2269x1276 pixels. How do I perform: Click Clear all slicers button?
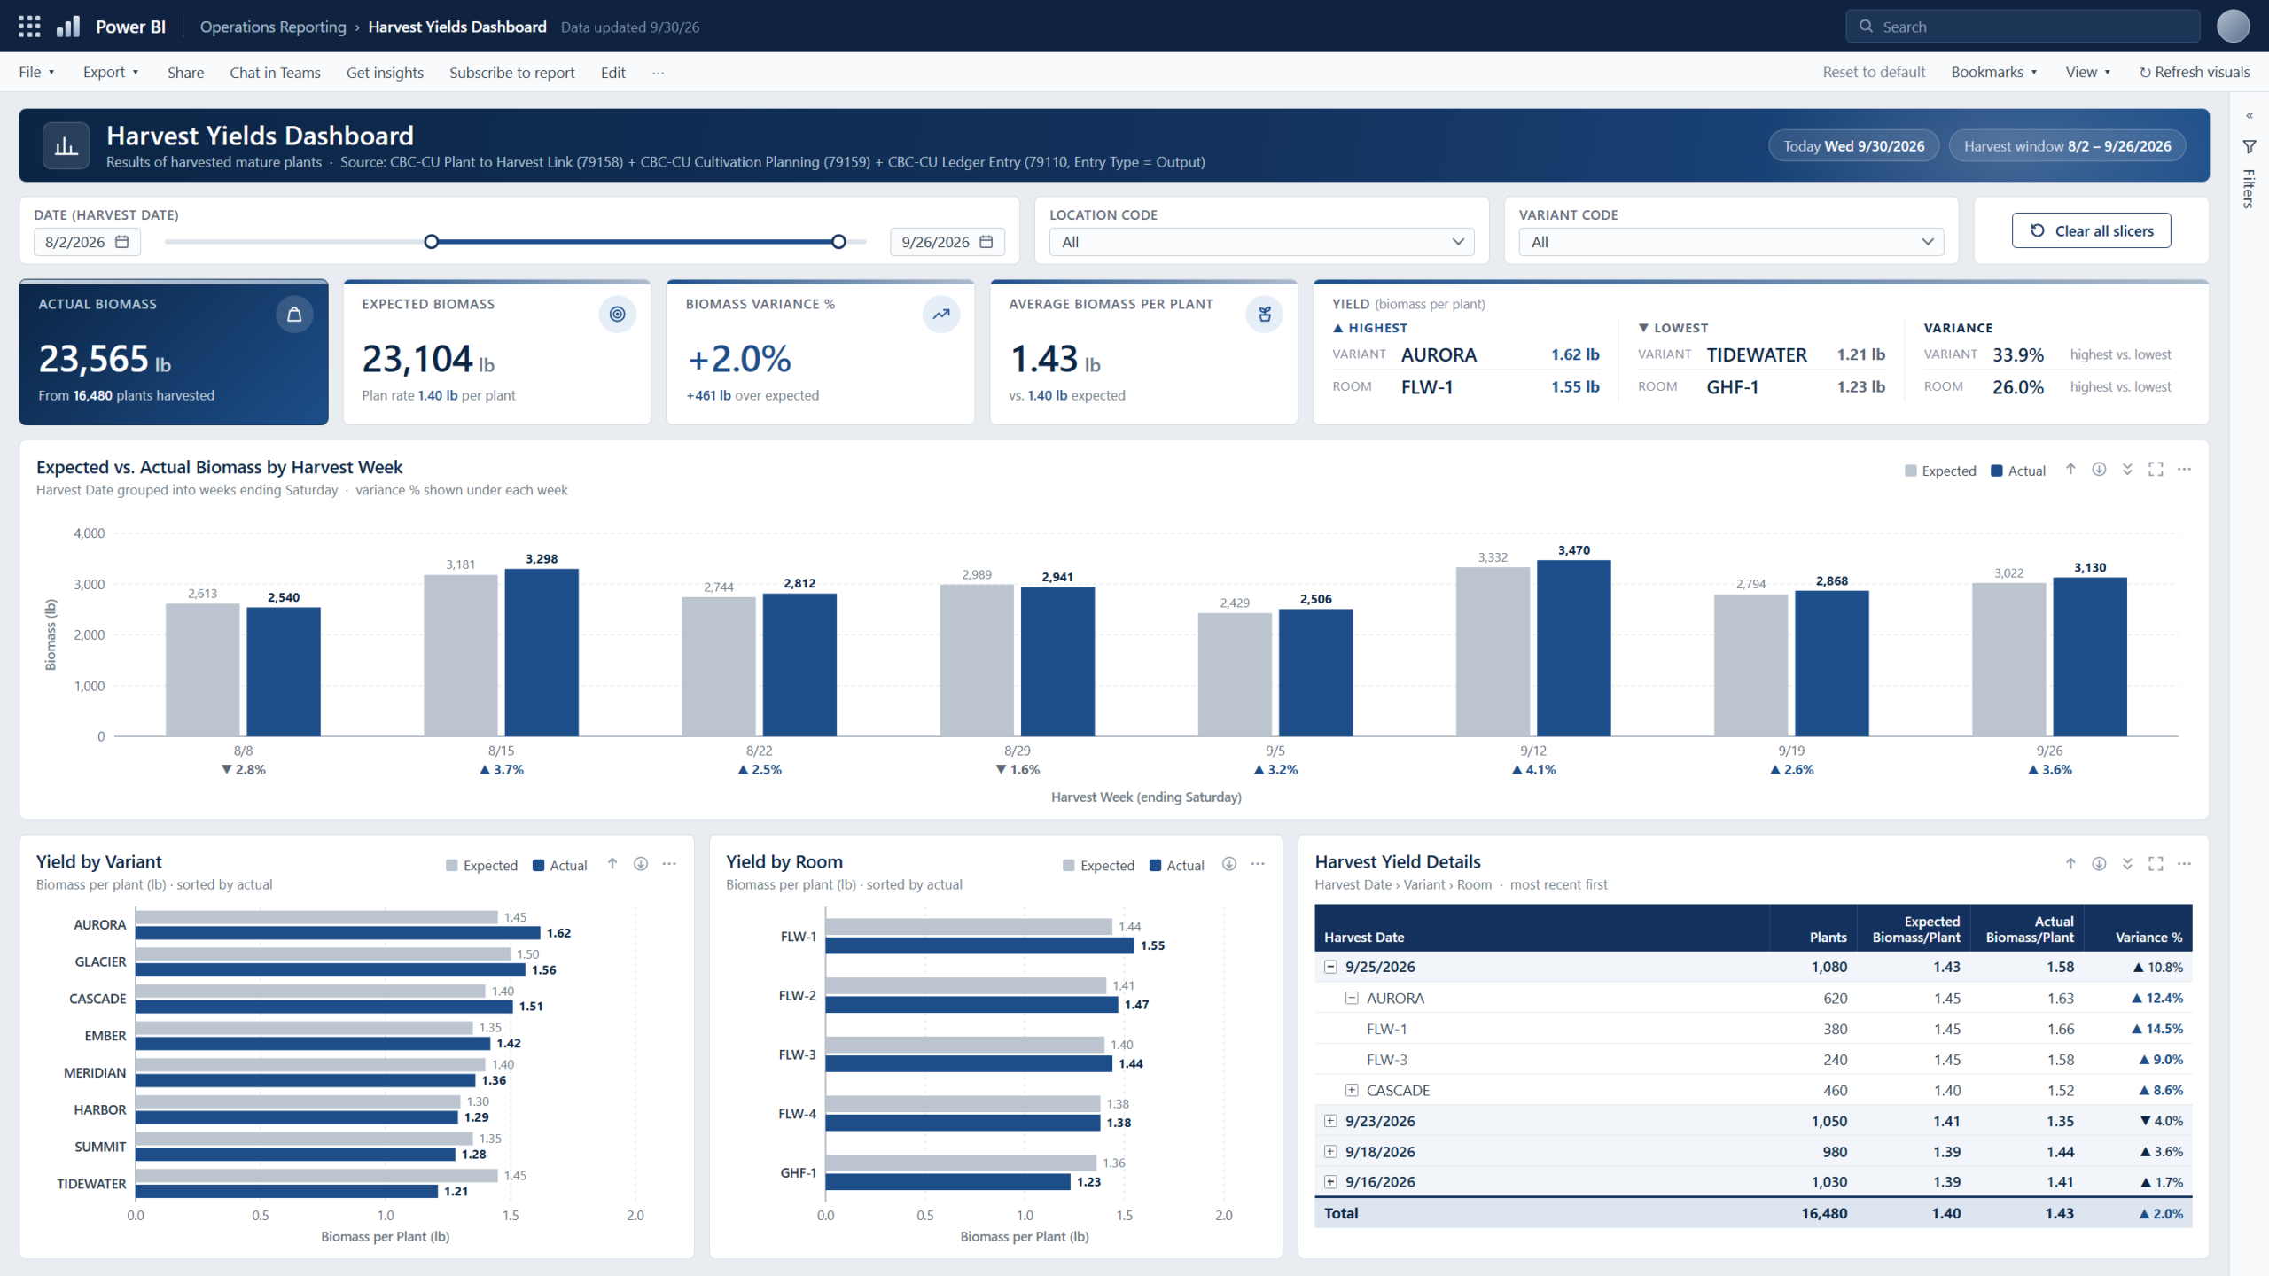click(2091, 230)
